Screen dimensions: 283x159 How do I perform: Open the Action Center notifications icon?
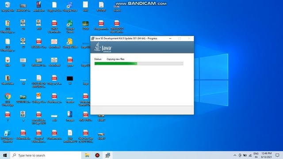click(277, 155)
